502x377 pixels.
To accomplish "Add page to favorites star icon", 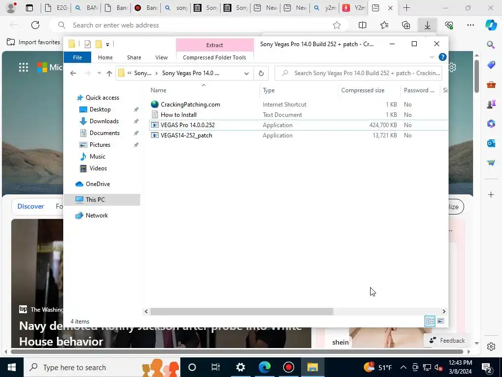I will (x=336, y=25).
